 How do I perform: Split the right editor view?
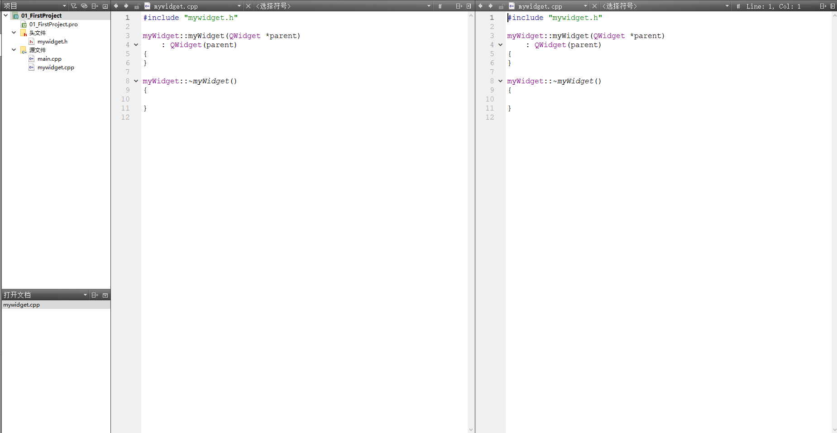coord(823,6)
